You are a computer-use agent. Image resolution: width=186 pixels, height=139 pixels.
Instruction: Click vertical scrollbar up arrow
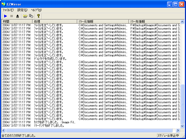tap(182, 22)
